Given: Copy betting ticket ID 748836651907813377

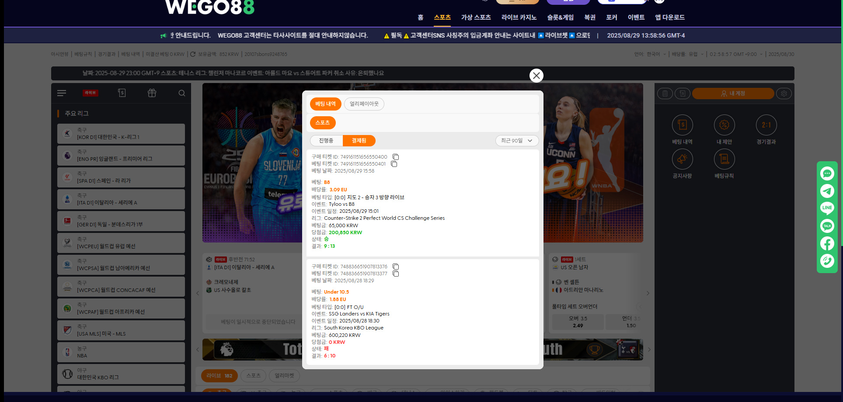Looking at the screenshot, I should coord(396,274).
